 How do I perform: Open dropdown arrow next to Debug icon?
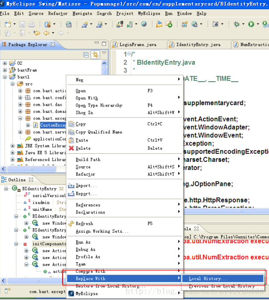244,24
